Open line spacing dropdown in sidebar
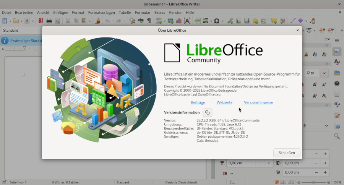The width and height of the screenshot is (344, 185). point(232,174)
